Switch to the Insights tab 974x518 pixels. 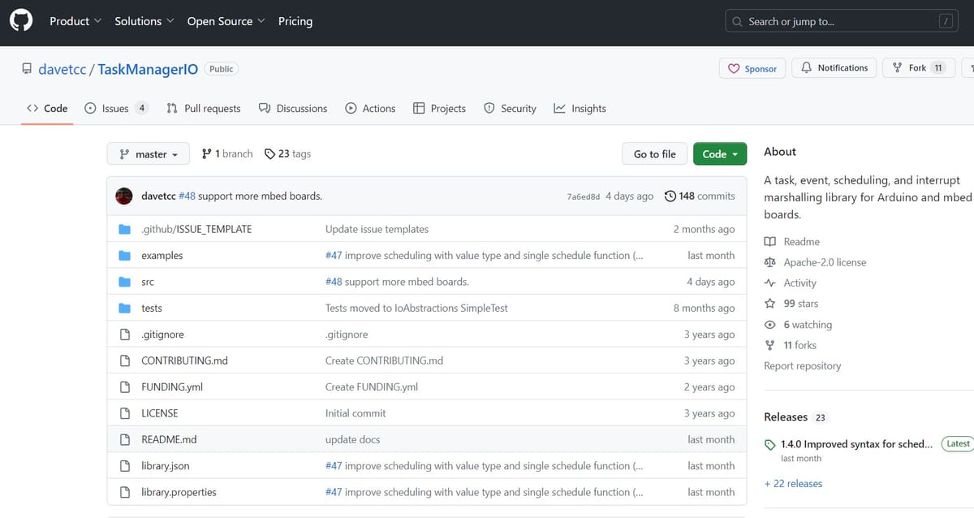pos(580,108)
